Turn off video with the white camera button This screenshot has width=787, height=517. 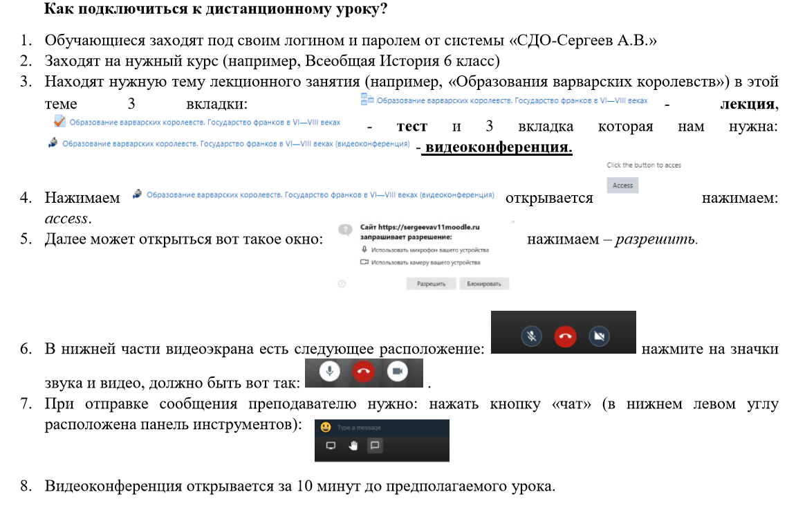pyautogui.click(x=397, y=372)
